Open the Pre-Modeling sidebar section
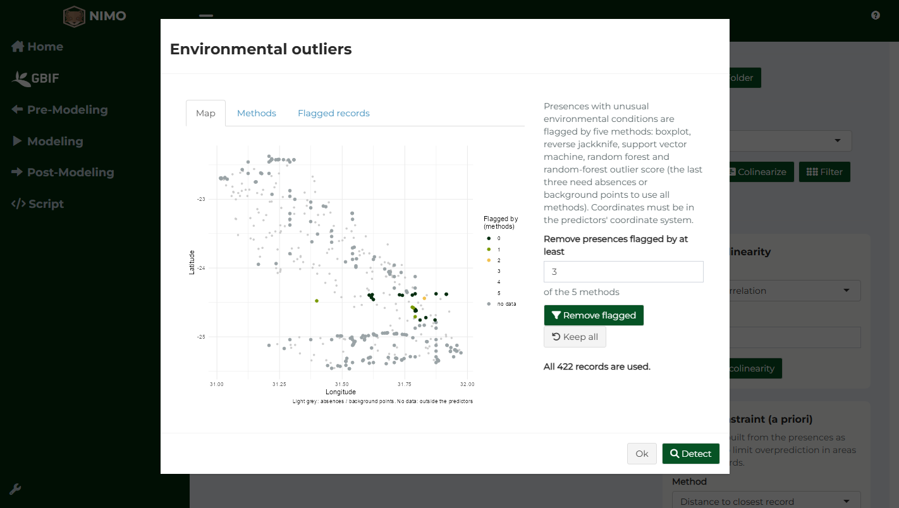 (x=59, y=110)
